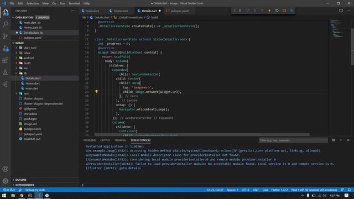Show errors and warnings count
The height and width of the screenshot is (199, 354).
tap(9, 190)
